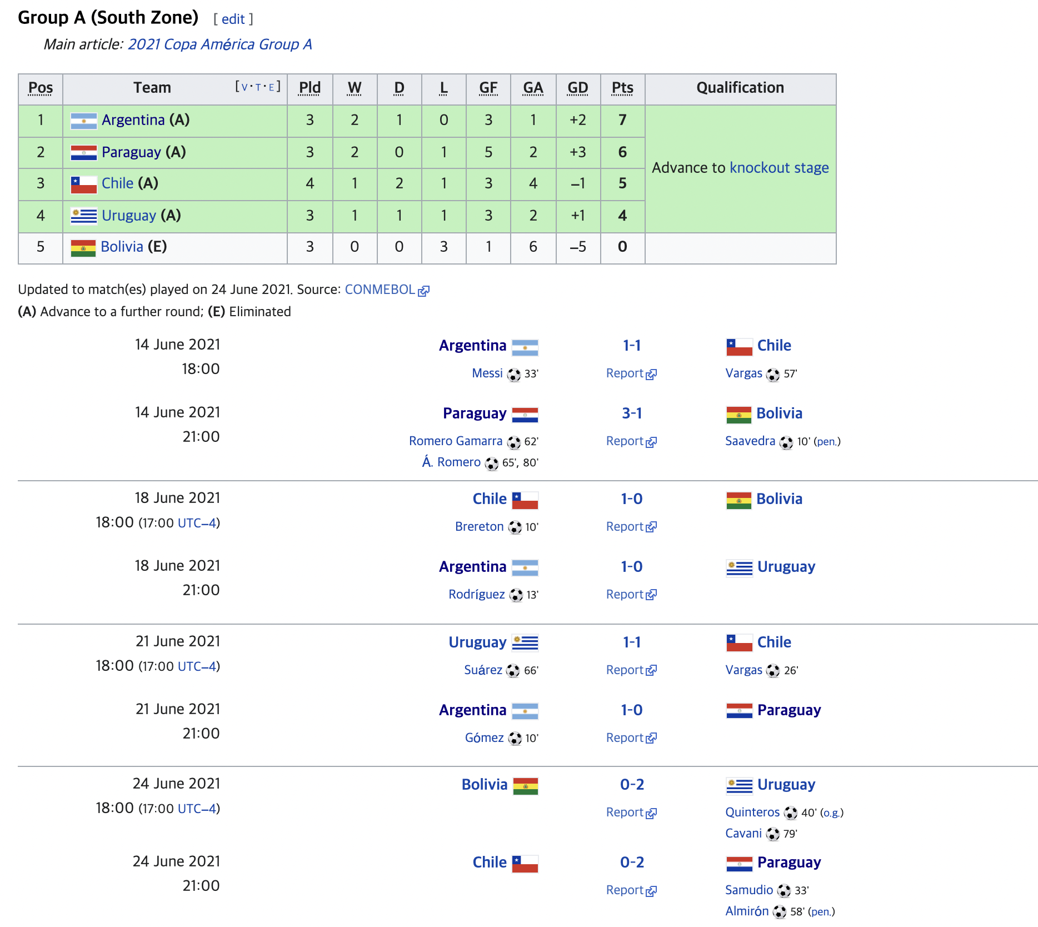This screenshot has height=927, width=1038.
Task: Click the external link icon beside CONMEBOL
Action: (424, 291)
